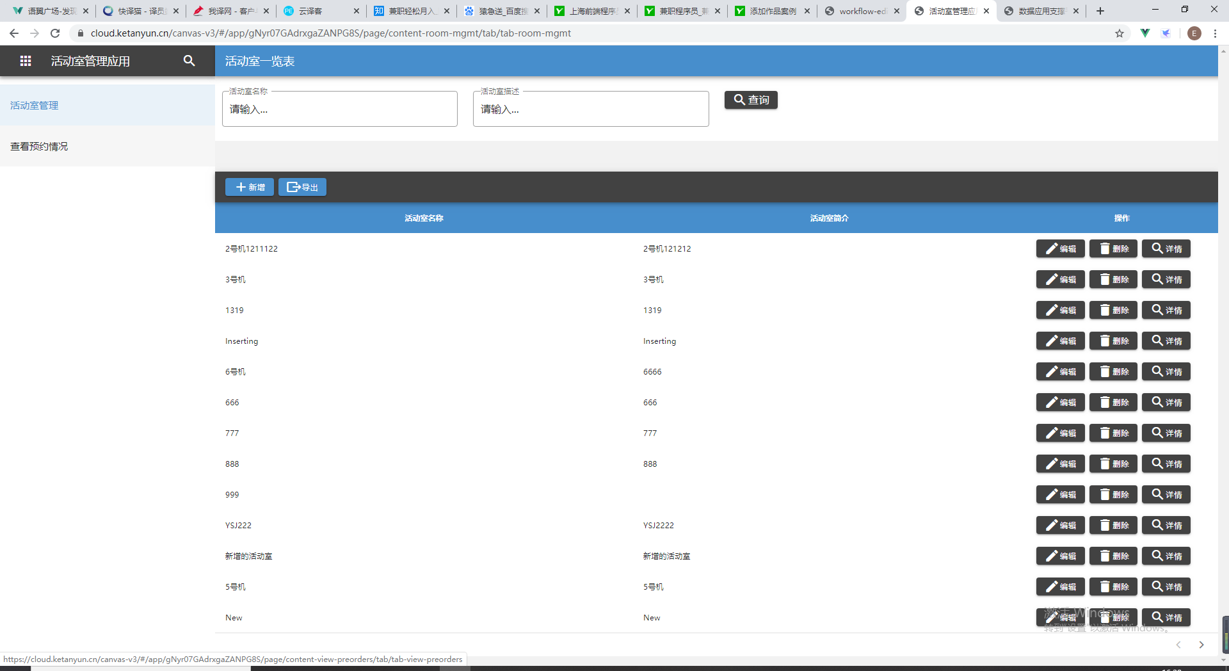
Task: Open a new browser tab
Action: 1100,11
